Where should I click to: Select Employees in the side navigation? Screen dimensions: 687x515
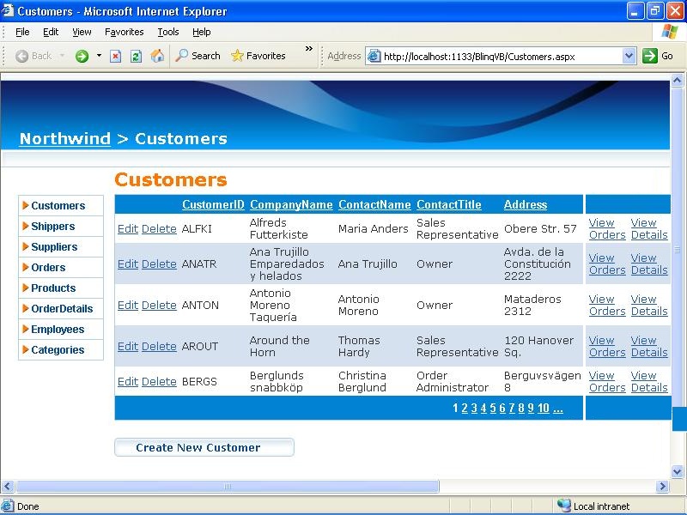tap(61, 329)
